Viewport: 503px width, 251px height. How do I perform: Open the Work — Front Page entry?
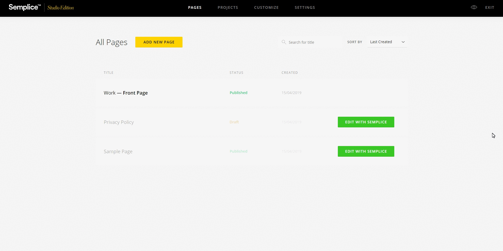[x=125, y=93]
